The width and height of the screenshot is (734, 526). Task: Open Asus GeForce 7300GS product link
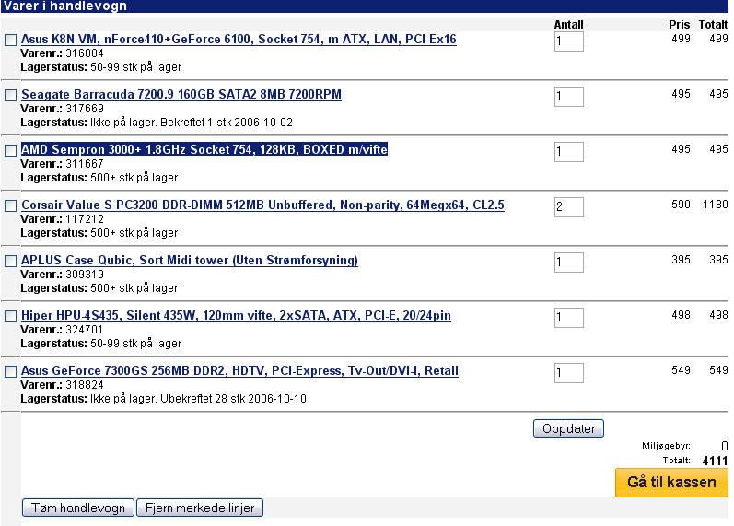coord(239,371)
